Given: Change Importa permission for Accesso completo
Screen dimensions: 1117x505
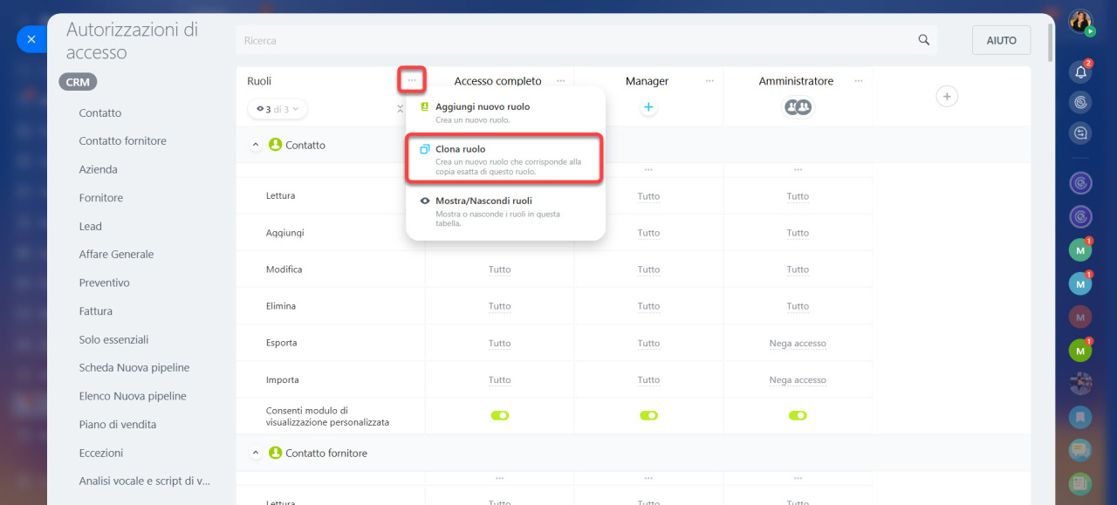Looking at the screenshot, I should (x=500, y=380).
